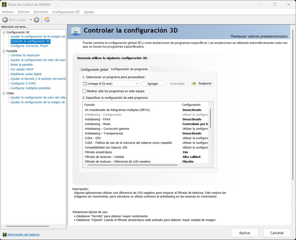
Task: Open Configurar Surround, PhysX
Action: point(29,46)
